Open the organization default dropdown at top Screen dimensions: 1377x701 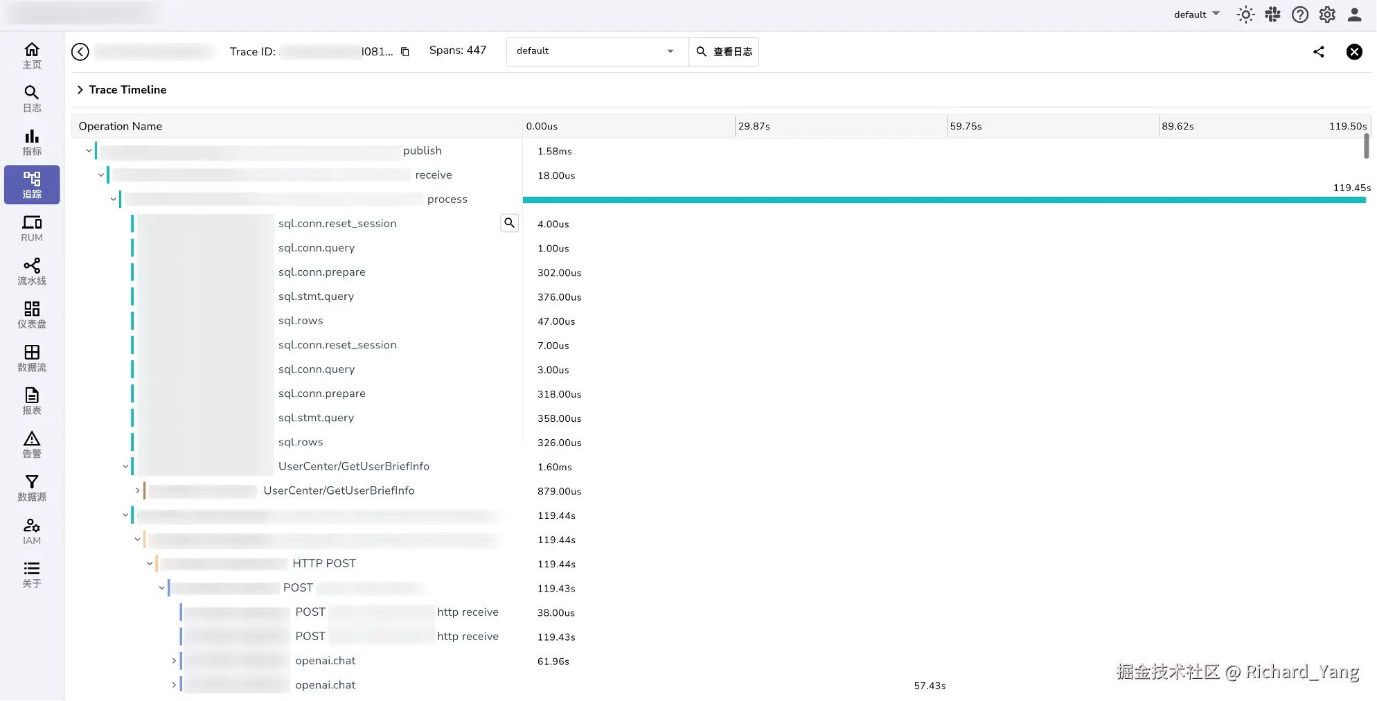[1197, 15]
